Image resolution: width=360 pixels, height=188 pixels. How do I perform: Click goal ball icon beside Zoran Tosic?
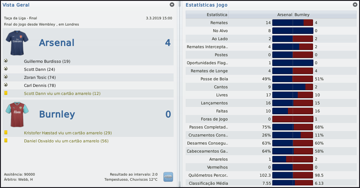(x=6, y=77)
